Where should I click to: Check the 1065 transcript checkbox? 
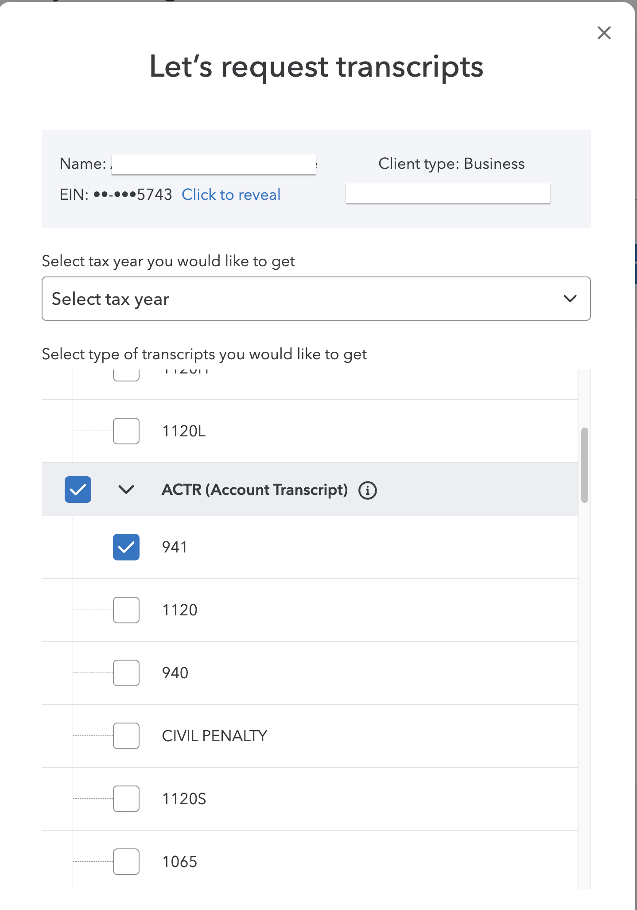126,862
